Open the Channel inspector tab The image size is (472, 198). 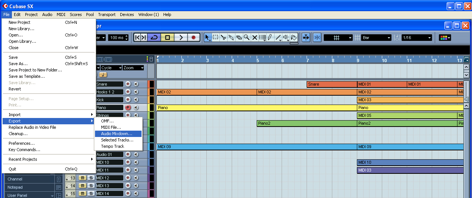coord(30,179)
